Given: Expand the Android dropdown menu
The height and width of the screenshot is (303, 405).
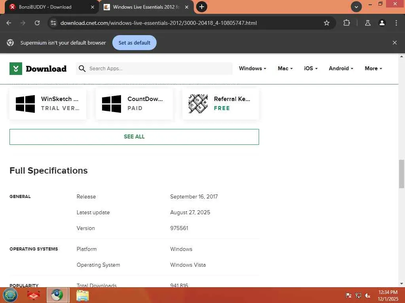Looking at the screenshot, I should point(341,69).
